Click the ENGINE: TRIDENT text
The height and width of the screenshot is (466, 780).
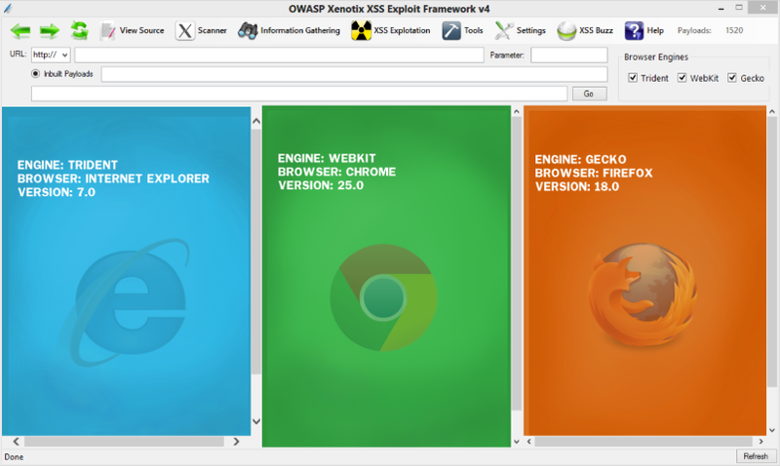67,165
